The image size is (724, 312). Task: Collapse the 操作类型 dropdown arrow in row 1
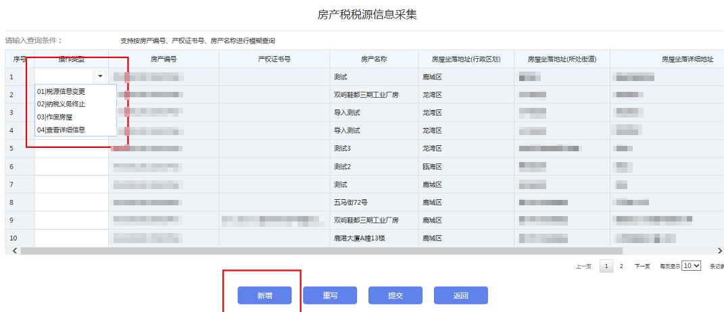tap(100, 77)
